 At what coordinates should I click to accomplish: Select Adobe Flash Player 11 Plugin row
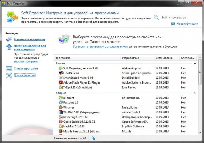click(x=82, y=82)
